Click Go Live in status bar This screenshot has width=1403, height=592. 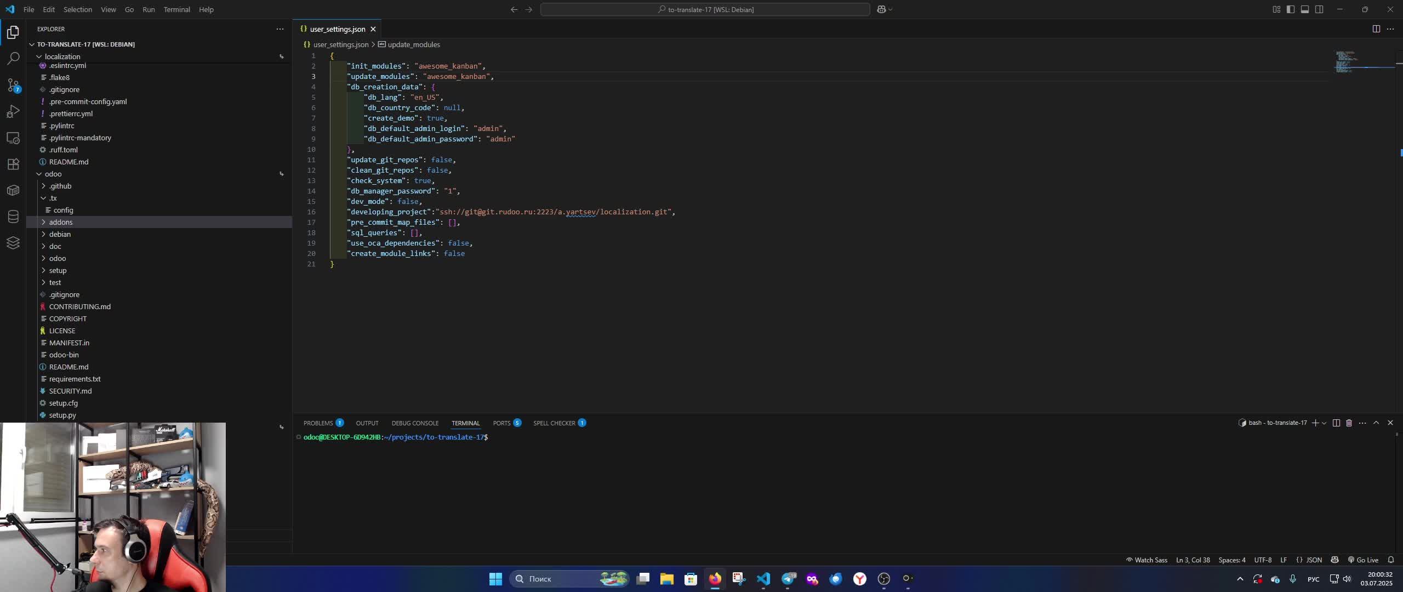(1363, 560)
